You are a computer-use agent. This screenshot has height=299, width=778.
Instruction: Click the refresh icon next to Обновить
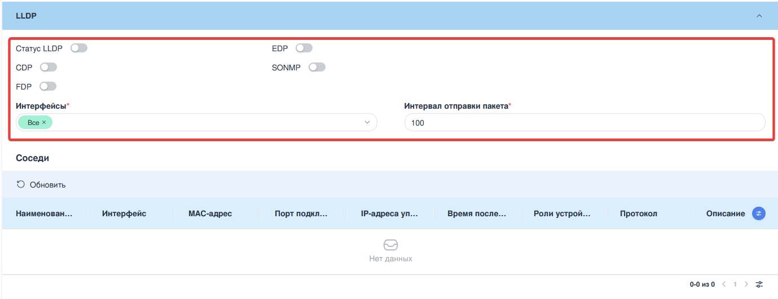pos(21,185)
